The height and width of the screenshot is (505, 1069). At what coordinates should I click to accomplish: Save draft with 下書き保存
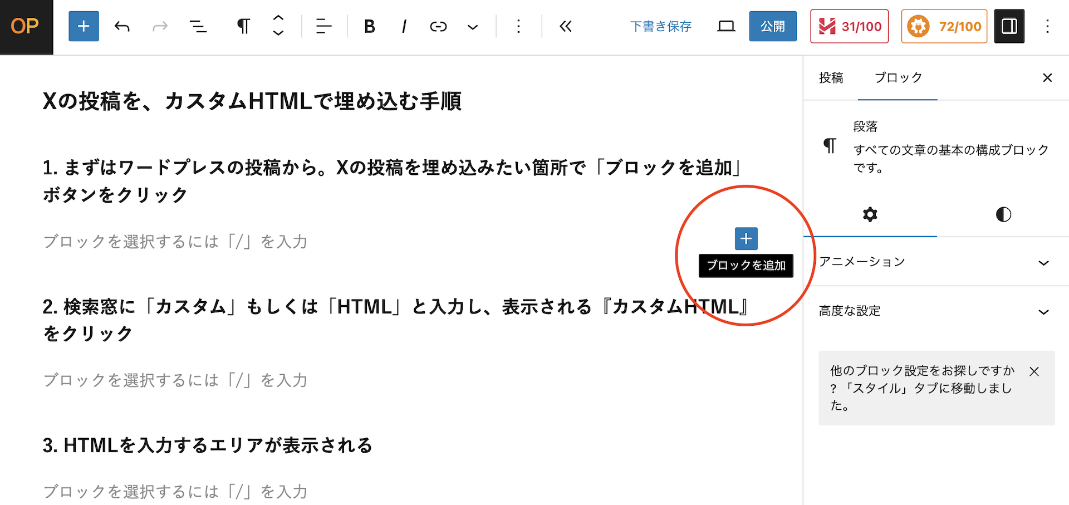pos(661,26)
